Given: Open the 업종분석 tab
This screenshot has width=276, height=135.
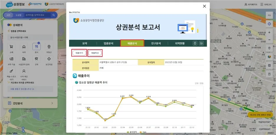Looking at the screenshot, I should pyautogui.click(x=109, y=43).
